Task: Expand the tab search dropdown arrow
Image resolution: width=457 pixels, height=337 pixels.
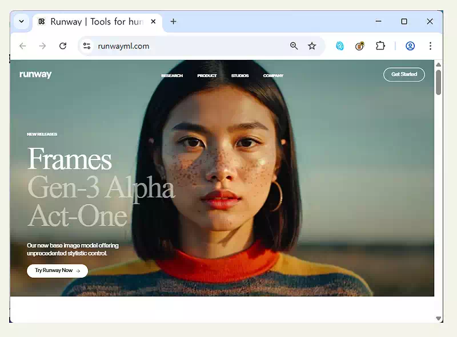Action: pyautogui.click(x=22, y=22)
